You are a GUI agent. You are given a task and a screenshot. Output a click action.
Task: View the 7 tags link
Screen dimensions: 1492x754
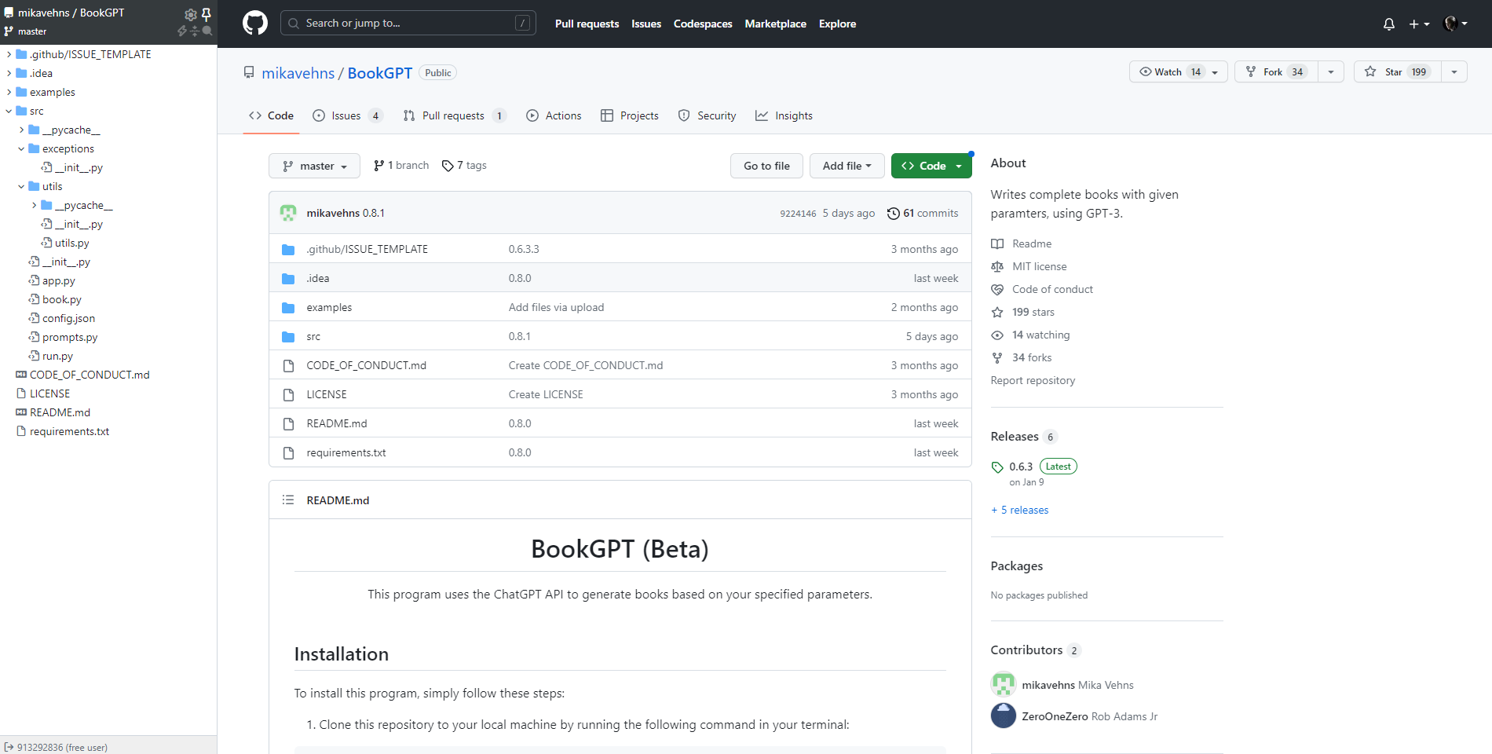(464, 166)
